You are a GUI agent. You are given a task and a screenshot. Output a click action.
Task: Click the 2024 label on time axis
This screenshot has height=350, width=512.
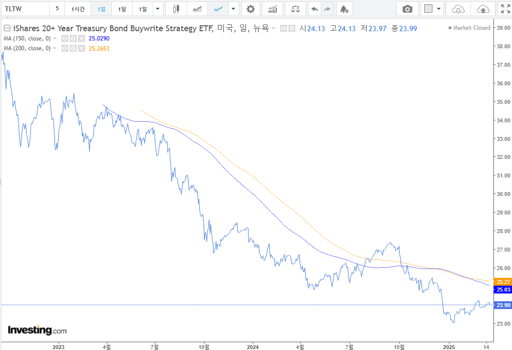(x=253, y=347)
